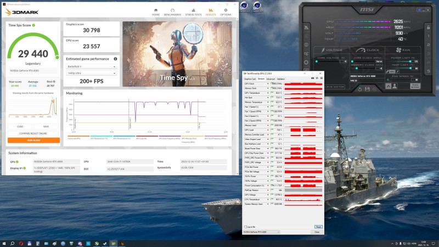The height and width of the screenshot is (247, 439).
Task: Open 3DMark Options gear
Action: point(226,12)
